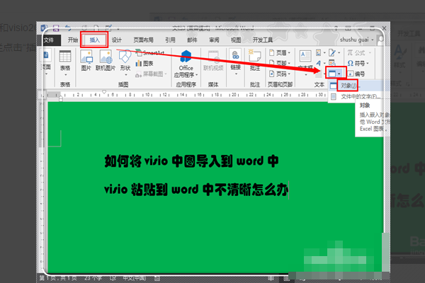The width and height of the screenshot is (425, 283).
Task: Expand the Object button's dropdown arrow
Action: tap(339, 74)
